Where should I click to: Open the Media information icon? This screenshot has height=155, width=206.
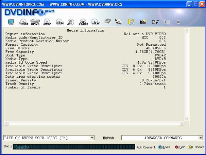(x=23, y=22)
